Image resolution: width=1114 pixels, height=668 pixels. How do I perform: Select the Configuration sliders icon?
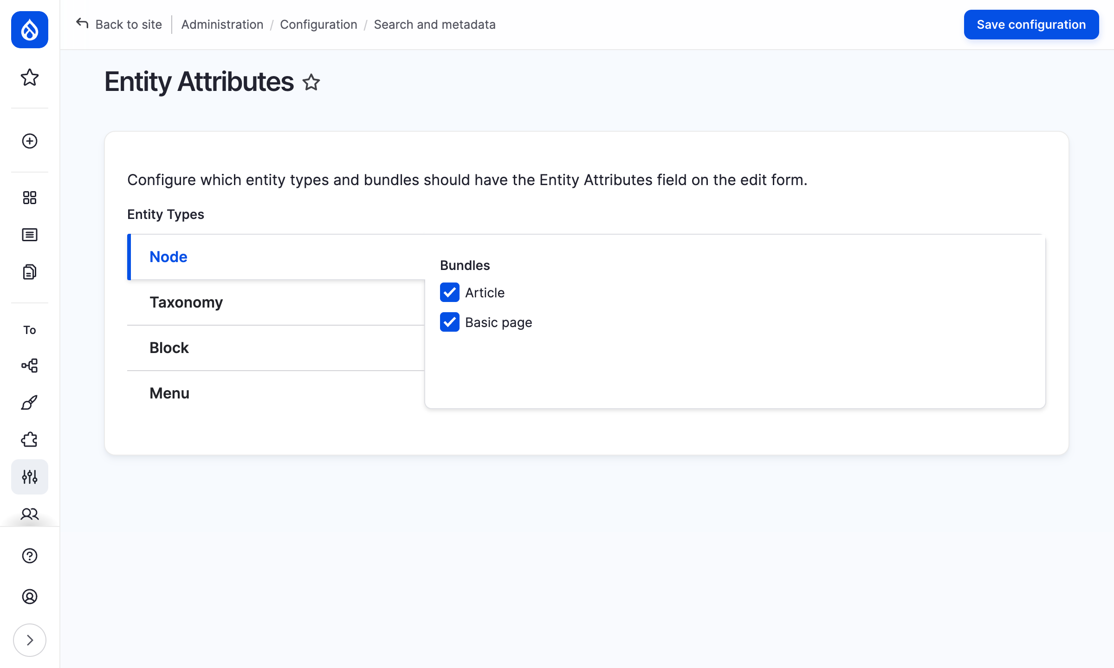(x=29, y=476)
